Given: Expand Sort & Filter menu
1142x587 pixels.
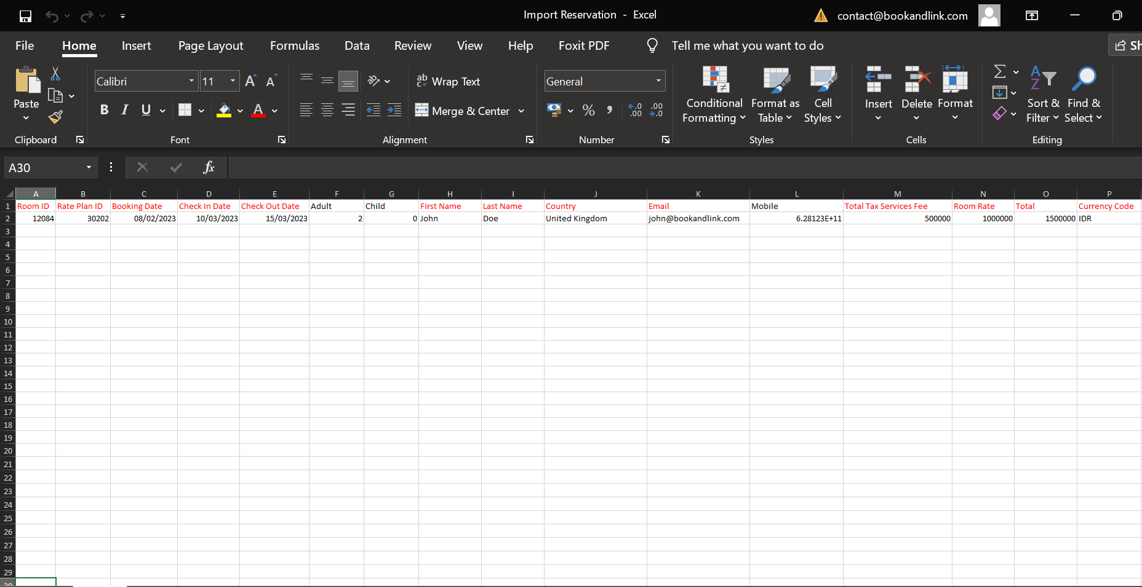Looking at the screenshot, I should coord(1042,94).
